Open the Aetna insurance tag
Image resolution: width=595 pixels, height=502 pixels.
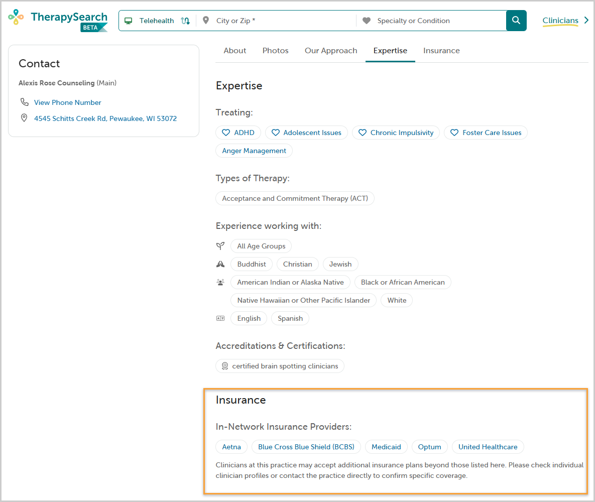(x=231, y=447)
